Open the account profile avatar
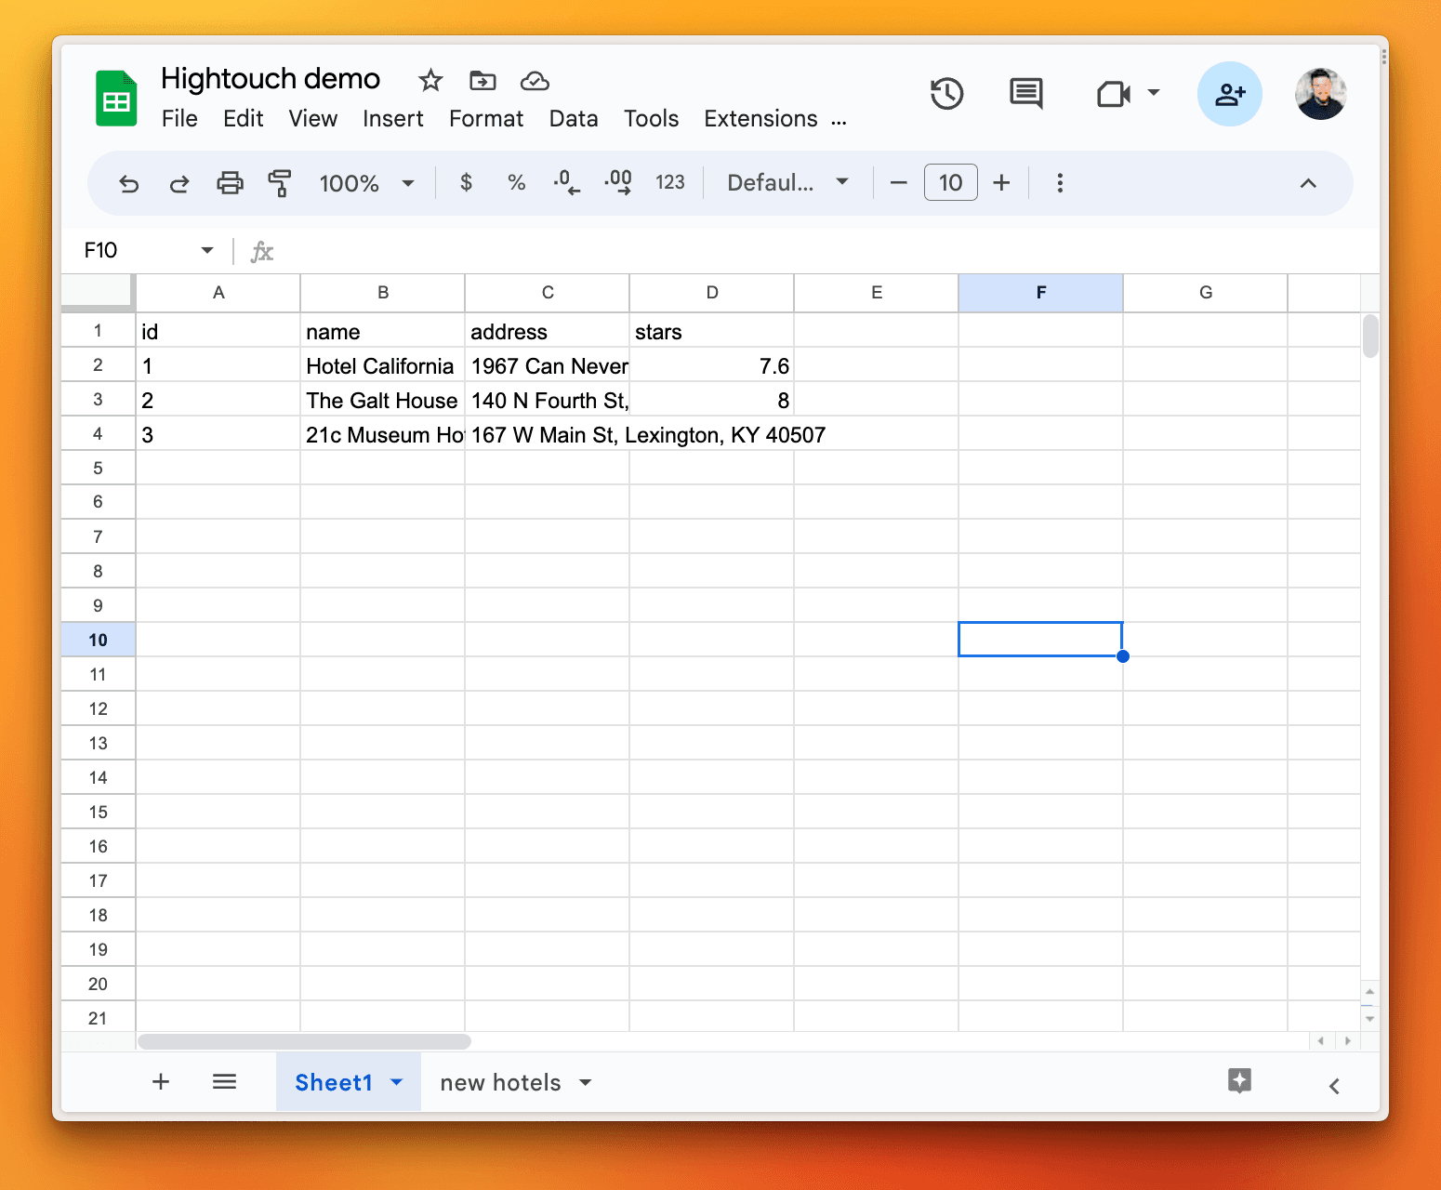This screenshot has height=1190, width=1441. click(x=1321, y=94)
